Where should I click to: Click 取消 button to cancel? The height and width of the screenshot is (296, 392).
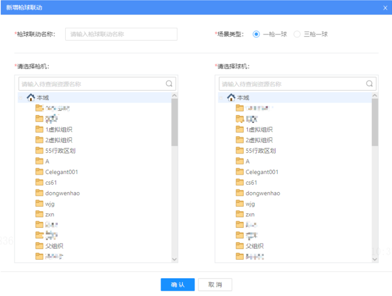click(215, 284)
